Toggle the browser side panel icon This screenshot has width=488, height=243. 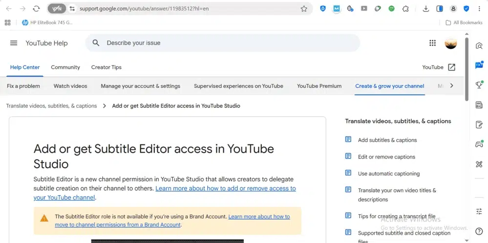click(x=440, y=9)
